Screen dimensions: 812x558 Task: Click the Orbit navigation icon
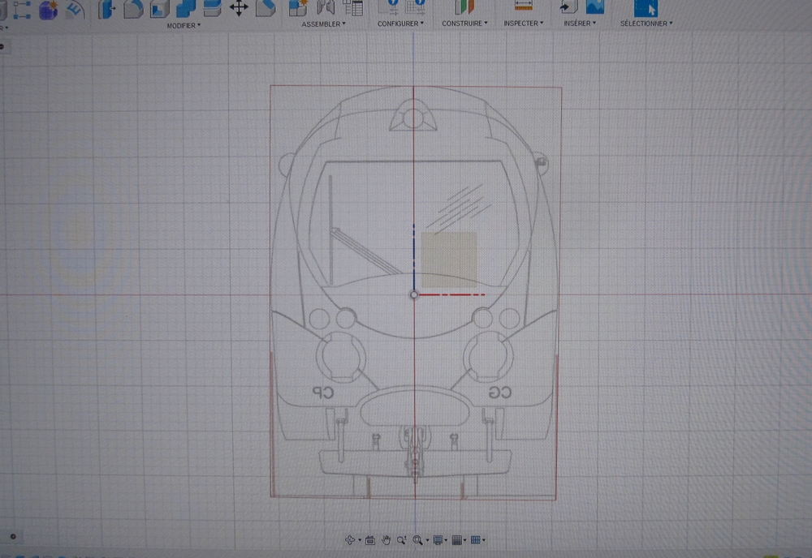[x=350, y=540]
